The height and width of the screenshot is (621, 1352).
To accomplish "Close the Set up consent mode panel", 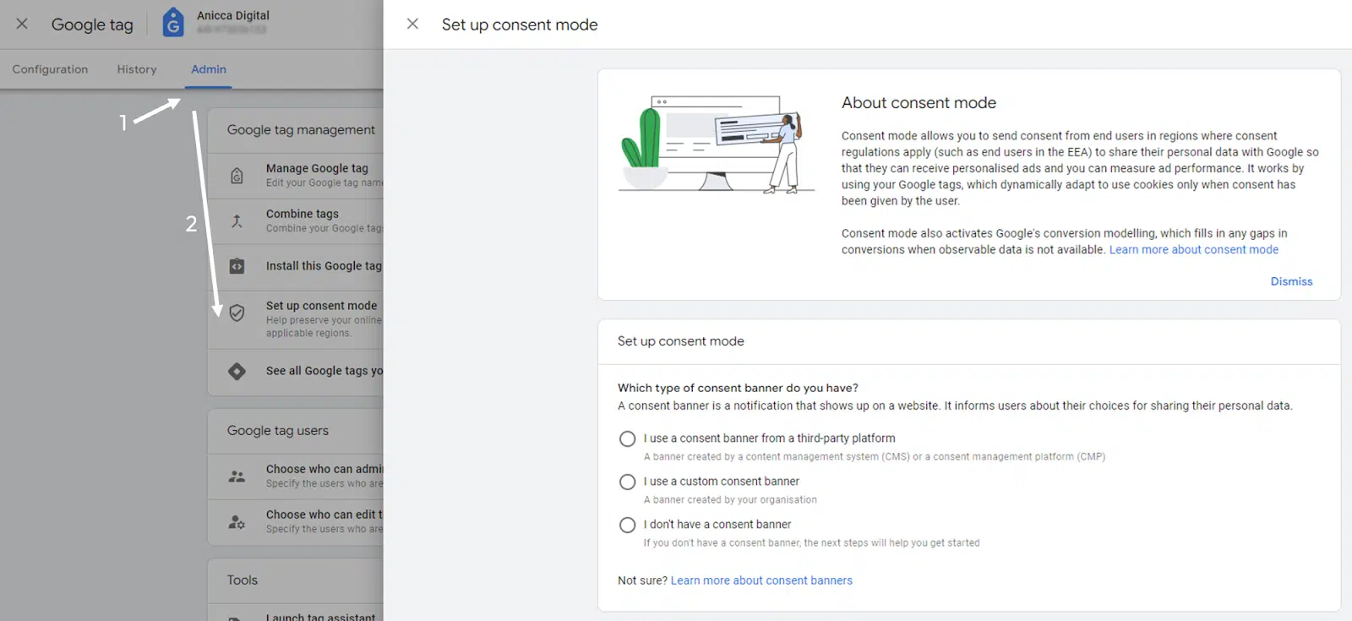I will (x=412, y=24).
